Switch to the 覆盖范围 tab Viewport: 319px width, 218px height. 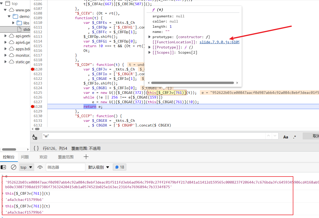[66, 157]
